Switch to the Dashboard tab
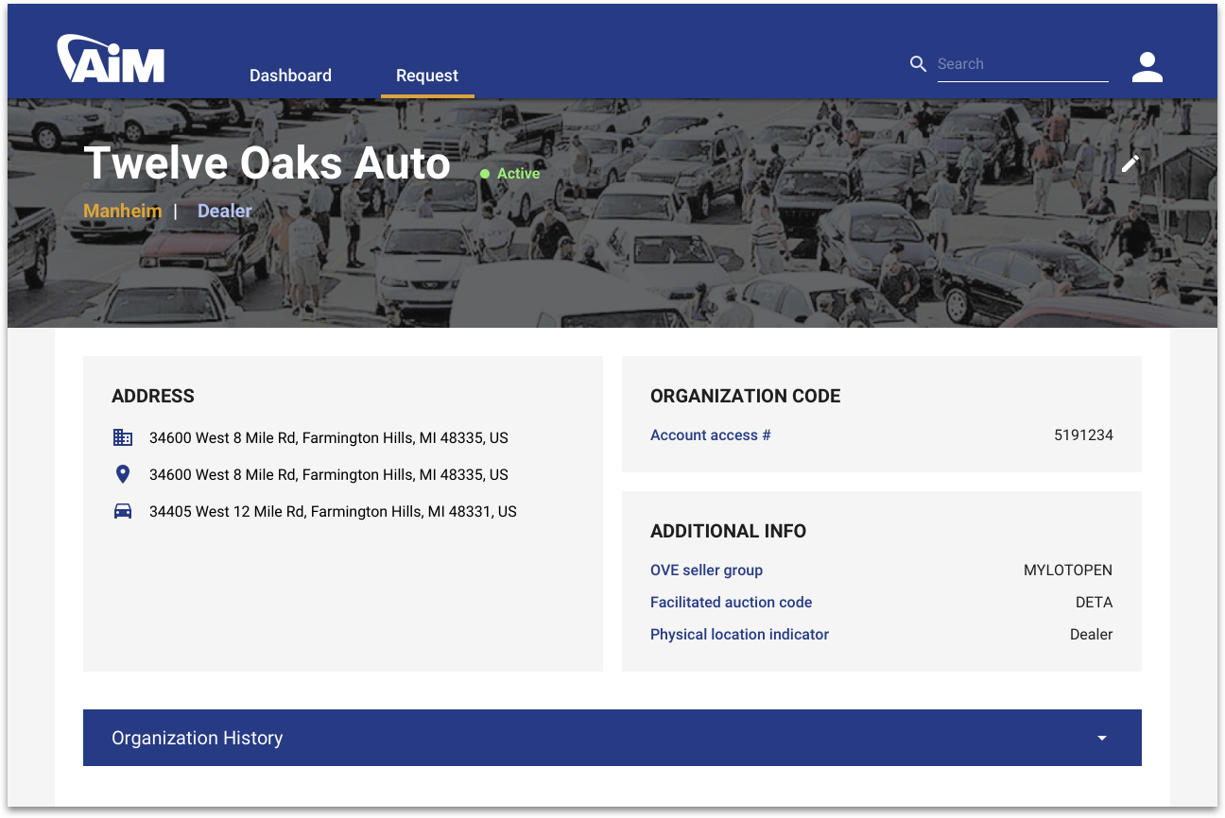 coord(290,76)
